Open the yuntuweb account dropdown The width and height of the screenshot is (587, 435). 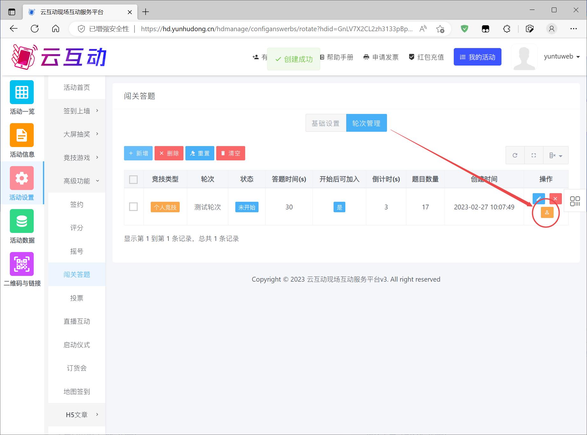(x=562, y=57)
